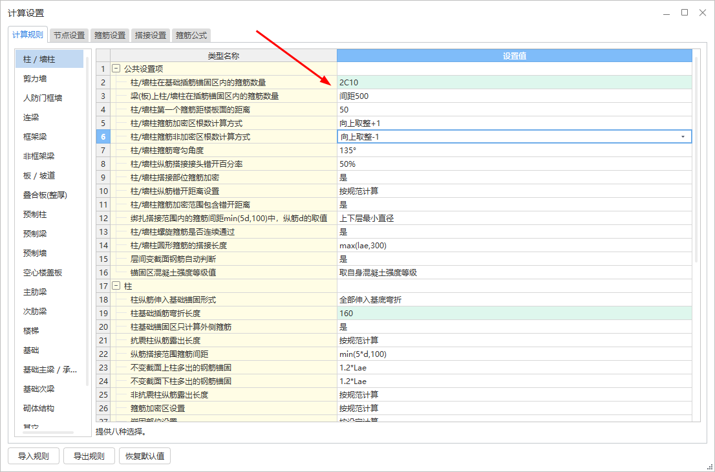Click the min(5*d,100) value cell

515,354
